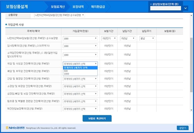Expand the 실납입보험료 chevron button

point(185,8)
